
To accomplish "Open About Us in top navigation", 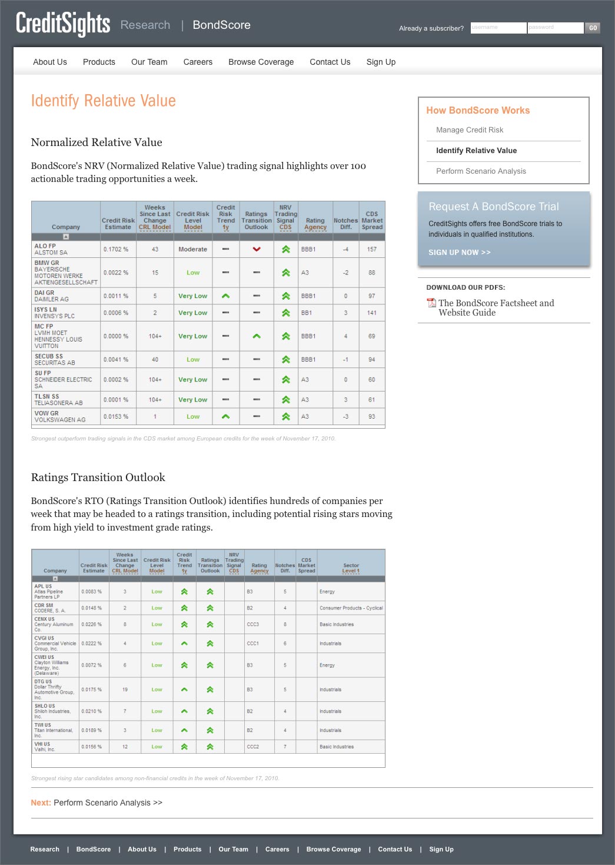I will tap(50, 62).
